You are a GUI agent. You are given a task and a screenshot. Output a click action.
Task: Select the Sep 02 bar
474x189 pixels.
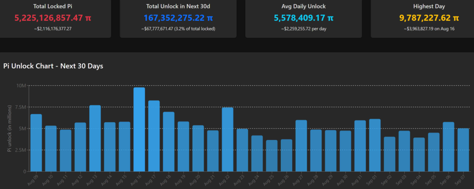(x=390, y=154)
